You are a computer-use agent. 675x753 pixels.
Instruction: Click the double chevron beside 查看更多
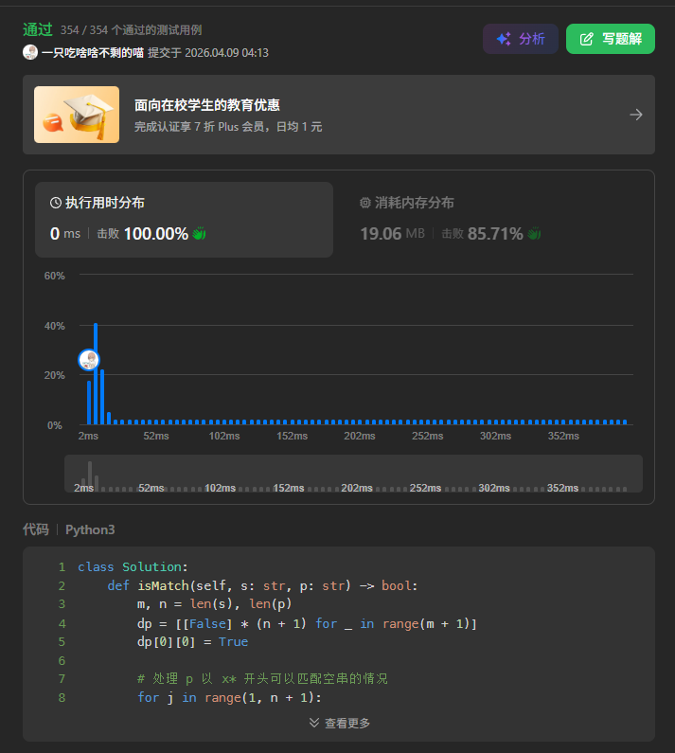tap(314, 723)
